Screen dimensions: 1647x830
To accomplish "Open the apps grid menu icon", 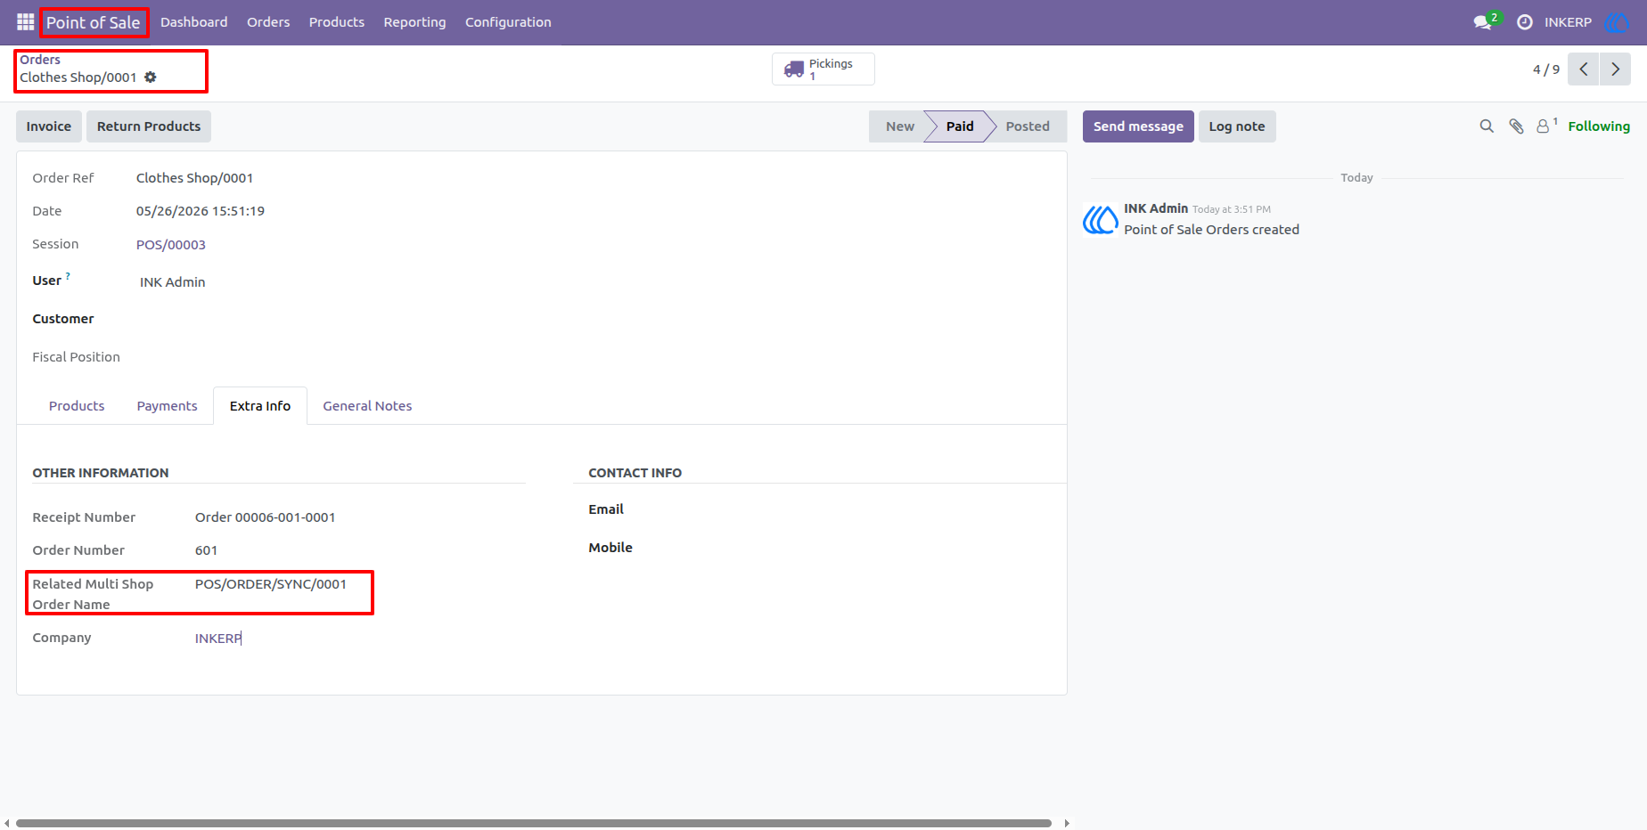I will (25, 22).
